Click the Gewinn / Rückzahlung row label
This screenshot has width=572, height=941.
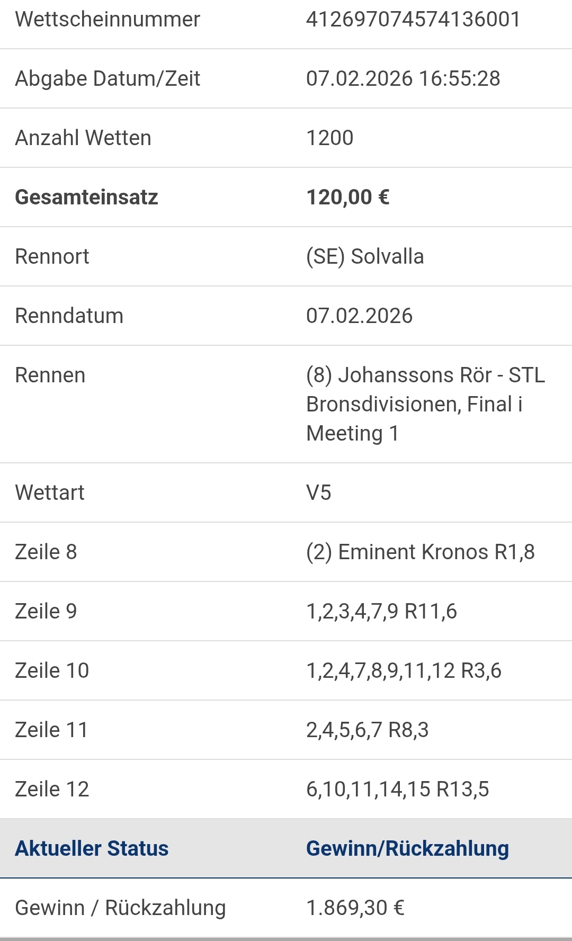tap(120, 908)
